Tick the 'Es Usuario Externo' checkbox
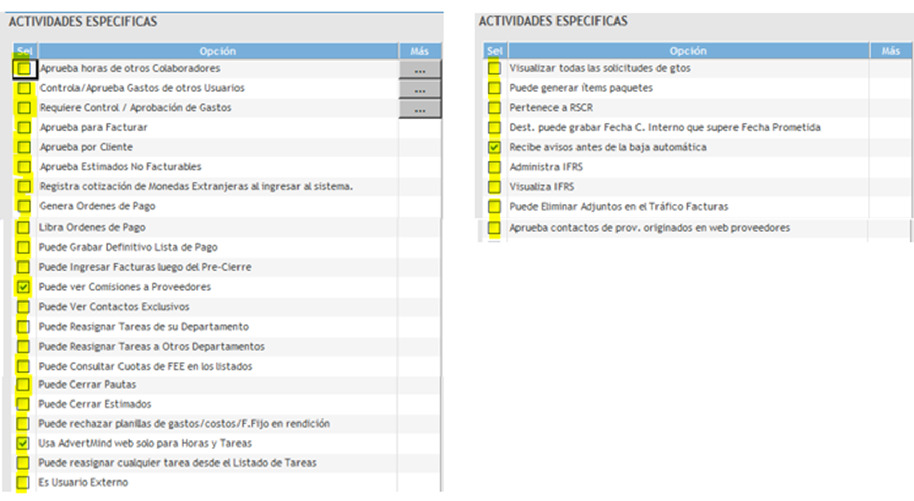Screen dimensions: 914x501 [23, 483]
